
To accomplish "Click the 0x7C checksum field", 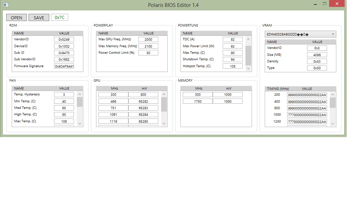I will 60,17.
